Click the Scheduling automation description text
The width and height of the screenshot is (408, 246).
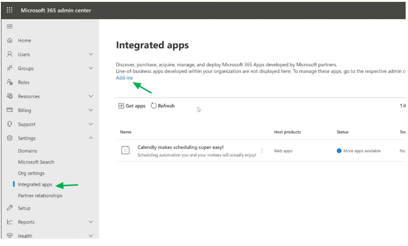click(197, 155)
